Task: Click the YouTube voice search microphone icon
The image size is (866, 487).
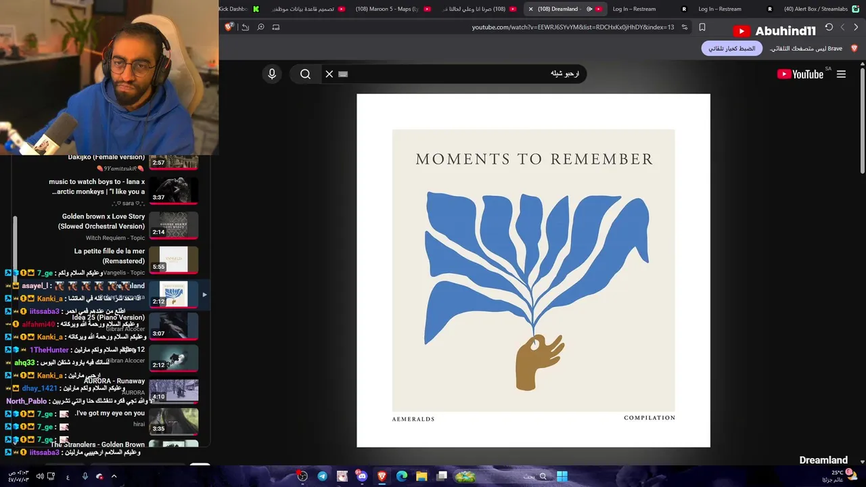Action: pyautogui.click(x=272, y=74)
